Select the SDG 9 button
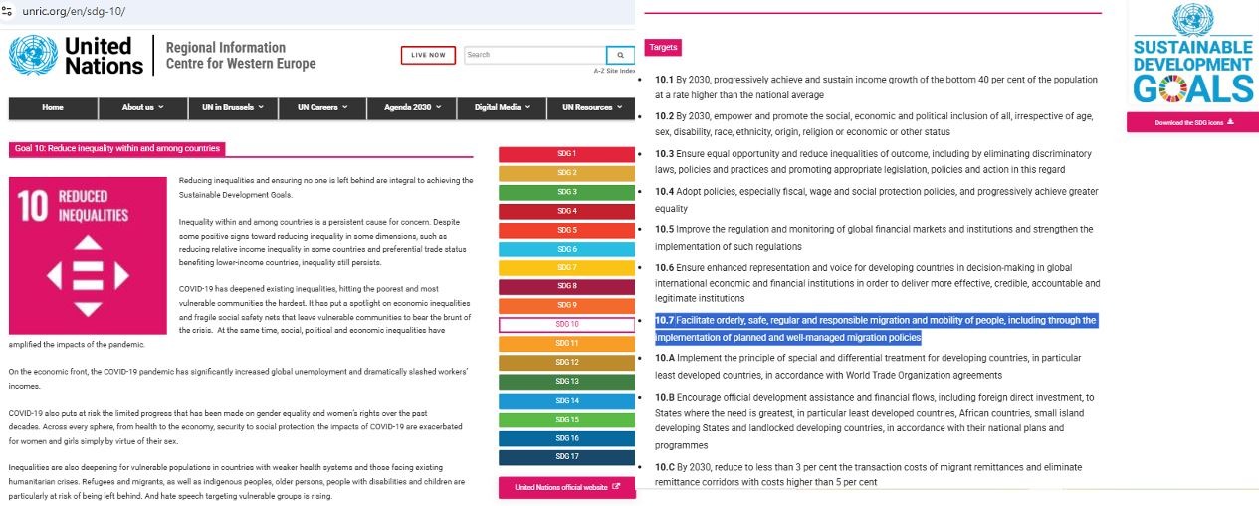The height and width of the screenshot is (506, 1259). click(x=567, y=305)
